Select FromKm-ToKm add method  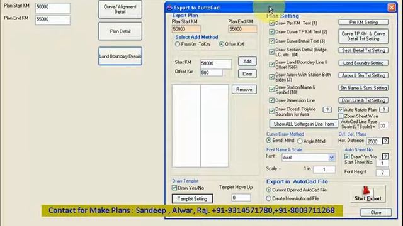(178, 44)
